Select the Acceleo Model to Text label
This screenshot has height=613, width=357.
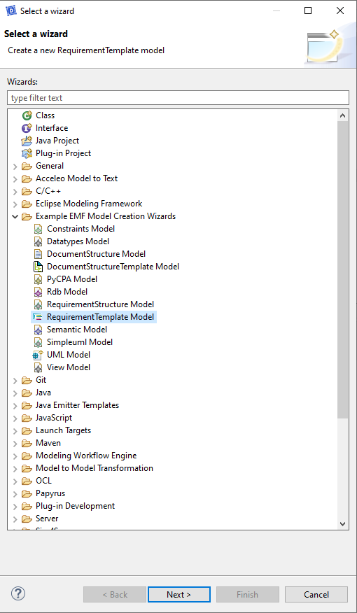pyautogui.click(x=76, y=178)
